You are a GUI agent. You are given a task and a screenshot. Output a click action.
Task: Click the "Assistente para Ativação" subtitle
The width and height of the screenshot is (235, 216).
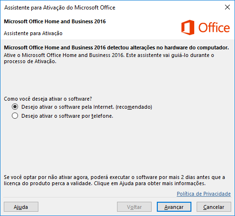(33, 33)
